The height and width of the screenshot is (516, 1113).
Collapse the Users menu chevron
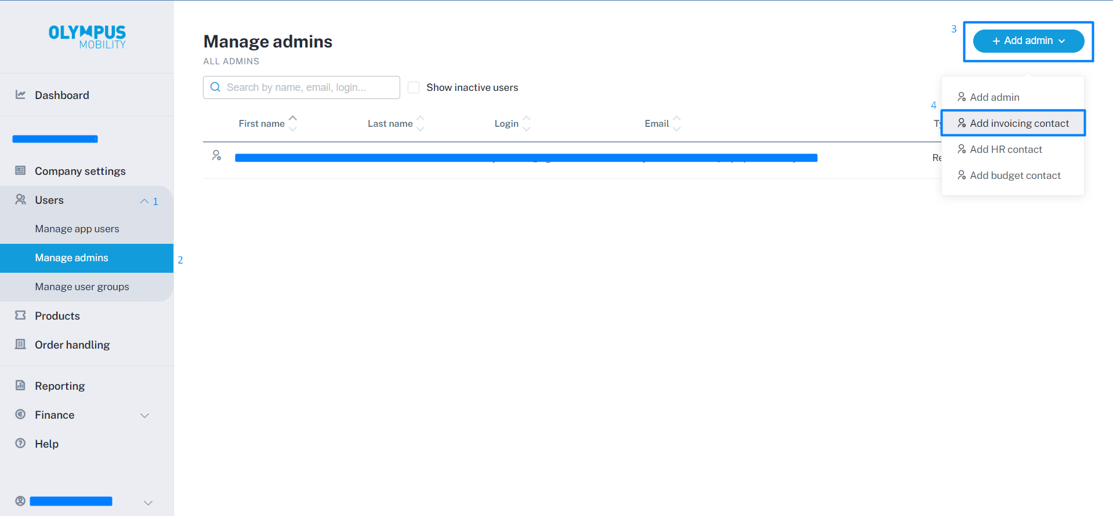point(144,201)
